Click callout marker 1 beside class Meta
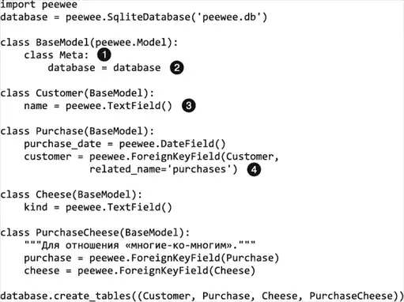 [x=104, y=55]
